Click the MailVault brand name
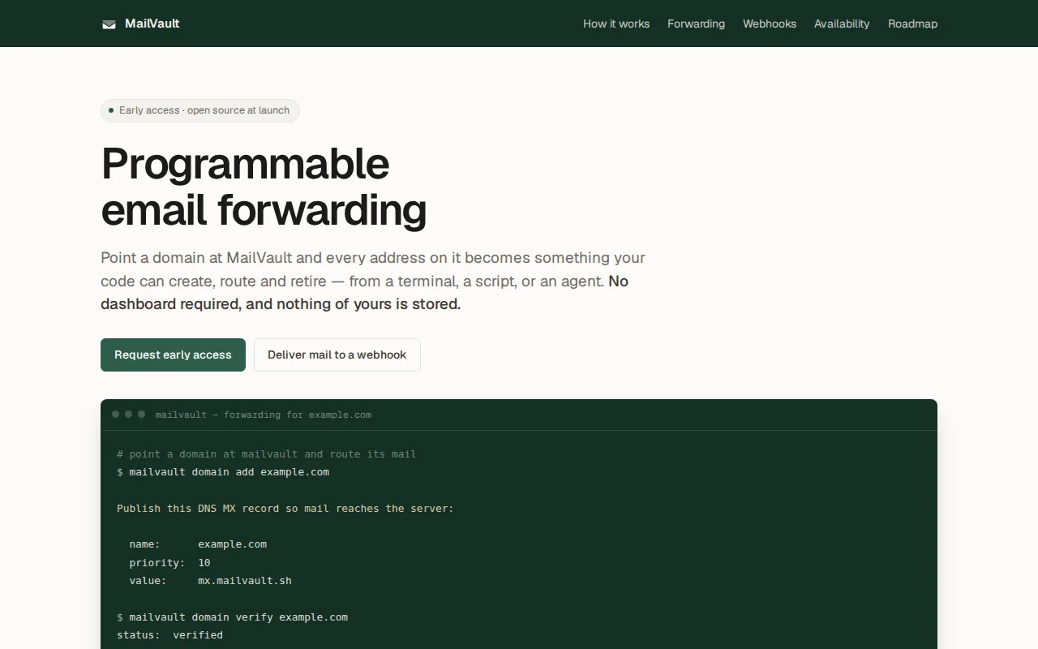This screenshot has height=649, width=1038. (x=152, y=24)
